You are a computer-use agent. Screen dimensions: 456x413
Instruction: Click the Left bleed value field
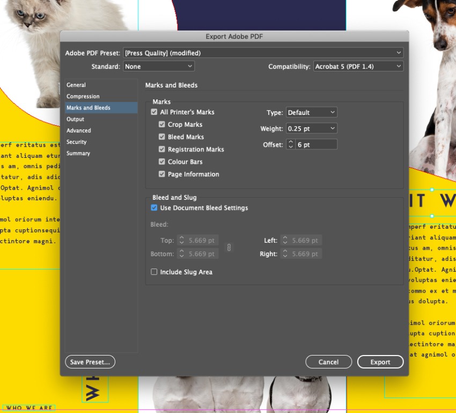tap(305, 240)
